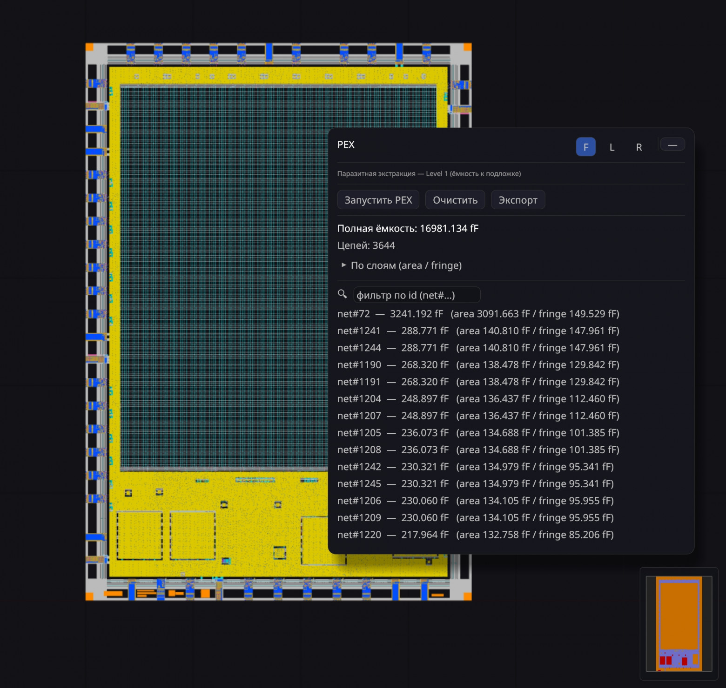Click the orange corner pad top-left
726x688 pixels.
[90, 47]
